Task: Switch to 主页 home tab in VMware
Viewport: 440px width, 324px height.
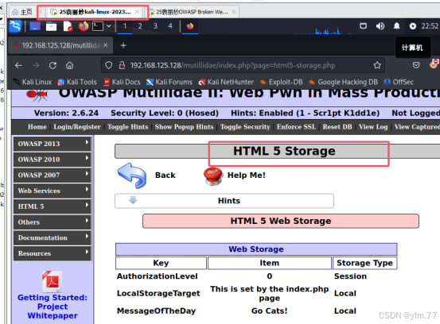Action: pos(23,12)
